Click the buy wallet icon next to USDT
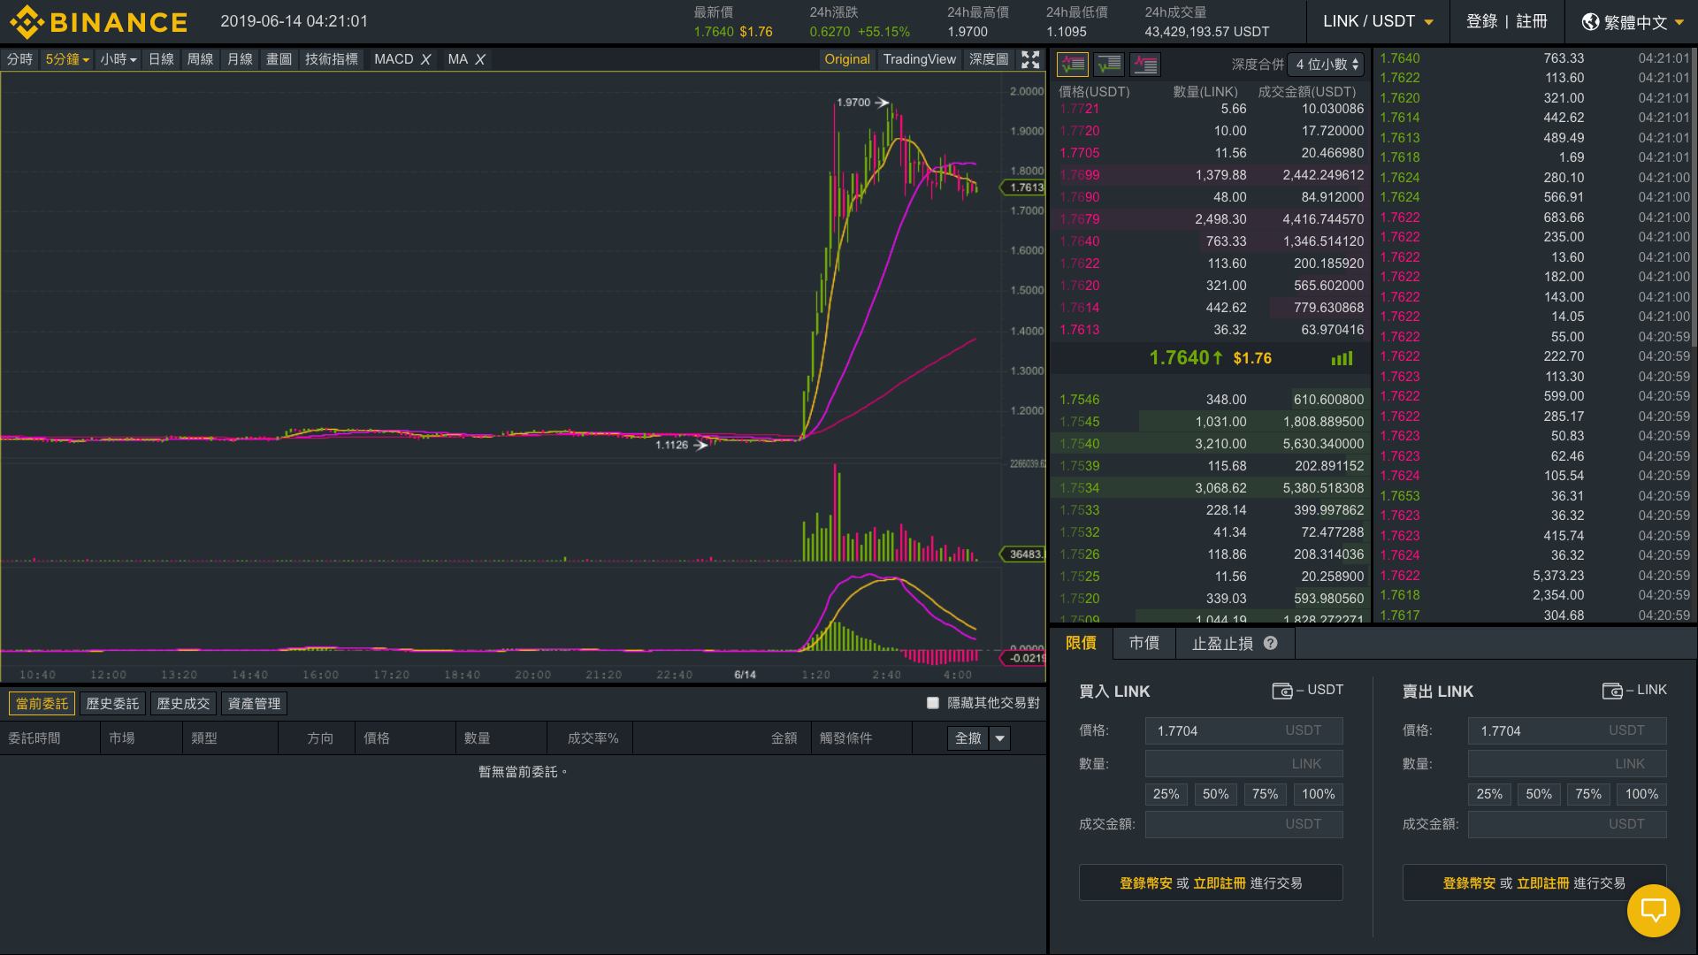The width and height of the screenshot is (1698, 955). point(1281,691)
